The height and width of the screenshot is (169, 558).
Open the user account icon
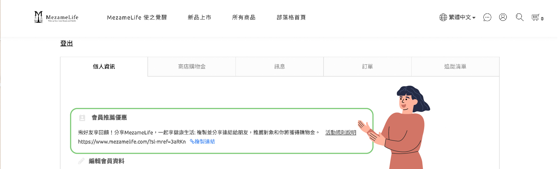(503, 17)
